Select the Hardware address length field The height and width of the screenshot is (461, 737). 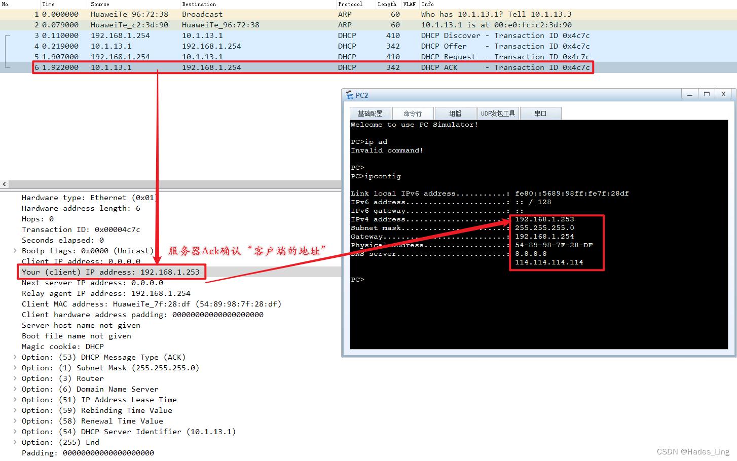coord(81,208)
